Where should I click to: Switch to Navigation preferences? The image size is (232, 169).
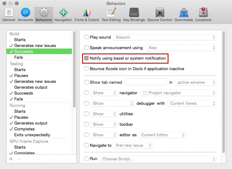coord(63,15)
